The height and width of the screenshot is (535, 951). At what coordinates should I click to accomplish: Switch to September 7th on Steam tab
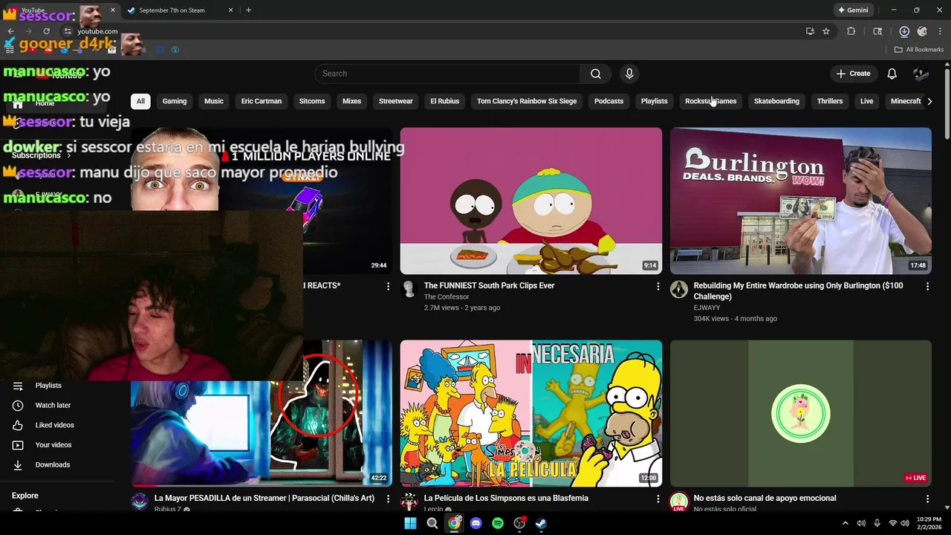click(x=180, y=10)
